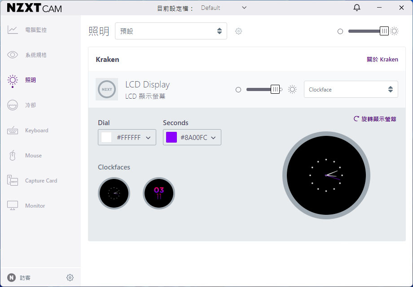This screenshot has height=287, width=413.
Task: Click the system specs eye icon
Action: [13, 55]
